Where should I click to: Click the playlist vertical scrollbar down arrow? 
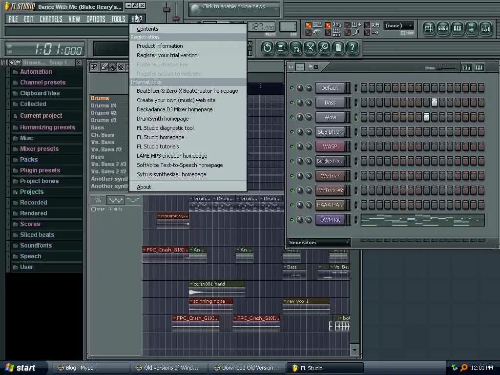[x=354, y=350]
